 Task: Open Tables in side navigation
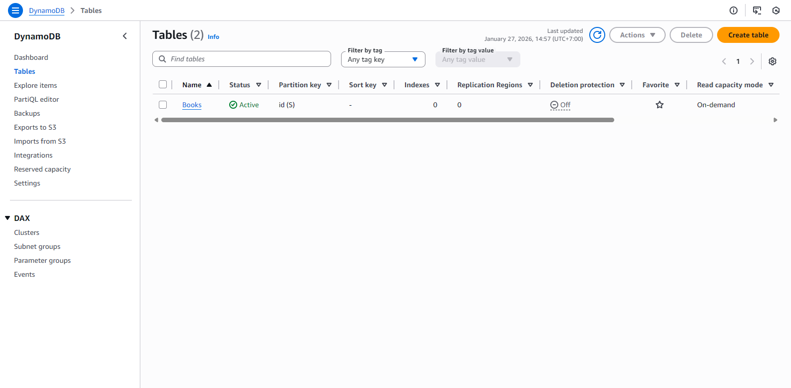pos(24,71)
